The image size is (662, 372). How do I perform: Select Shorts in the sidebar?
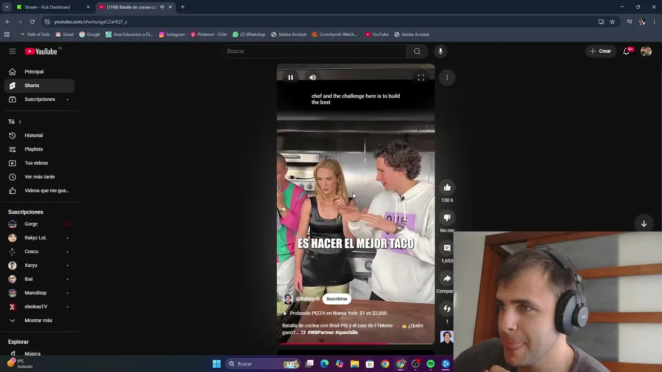(39, 85)
